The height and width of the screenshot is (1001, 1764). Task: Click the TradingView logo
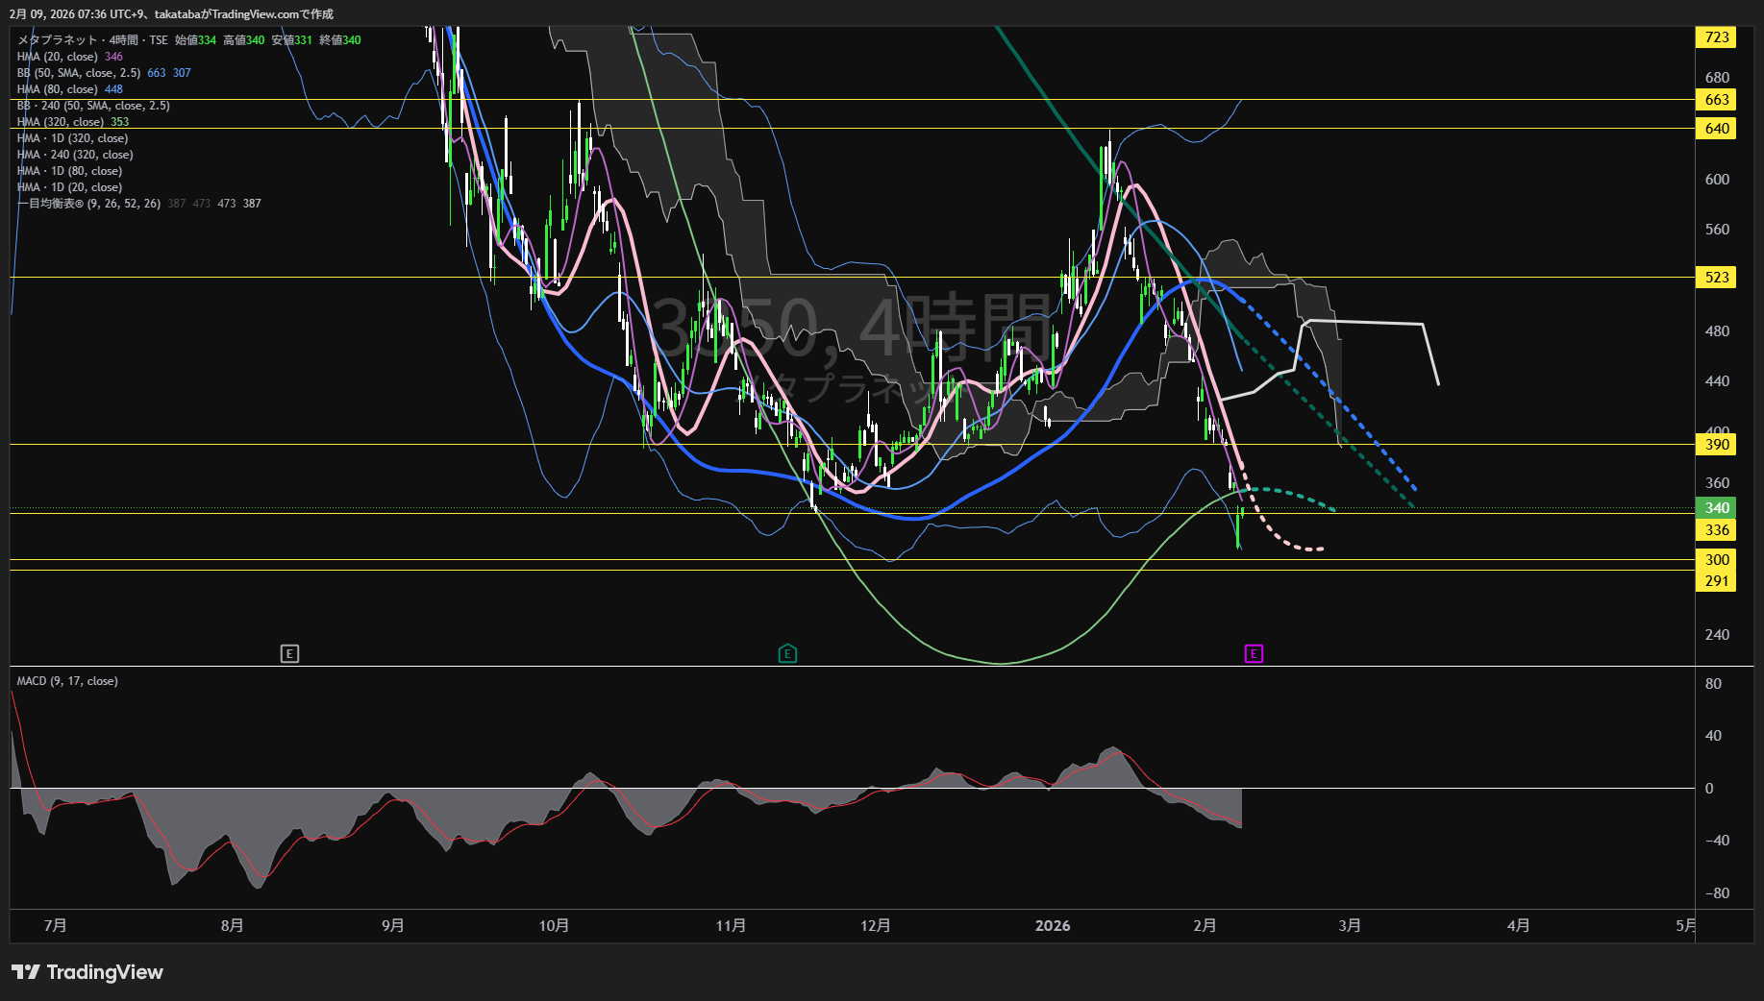pos(87,972)
